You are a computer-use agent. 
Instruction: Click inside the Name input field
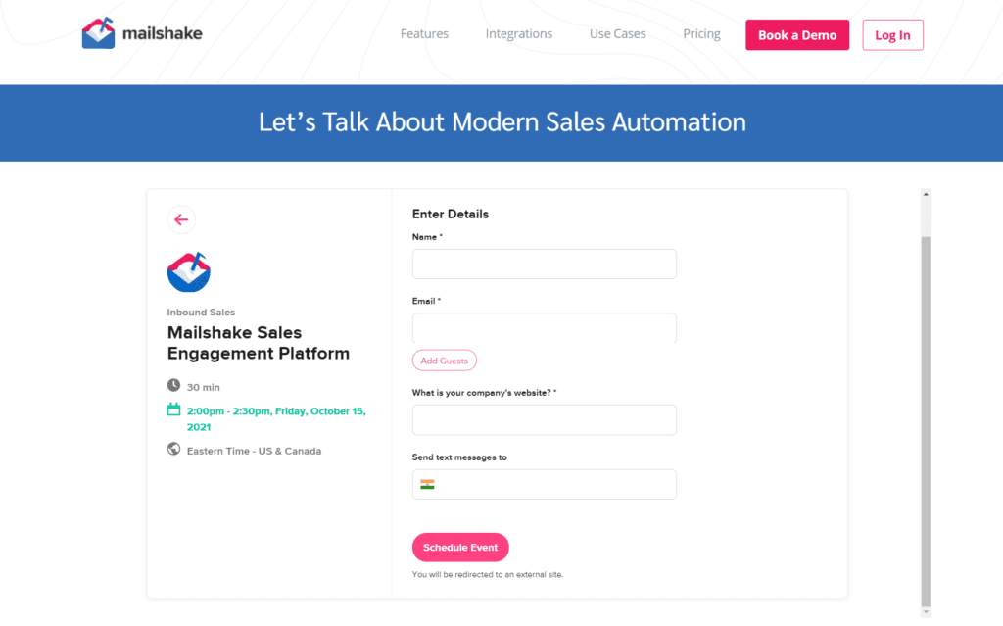544,264
